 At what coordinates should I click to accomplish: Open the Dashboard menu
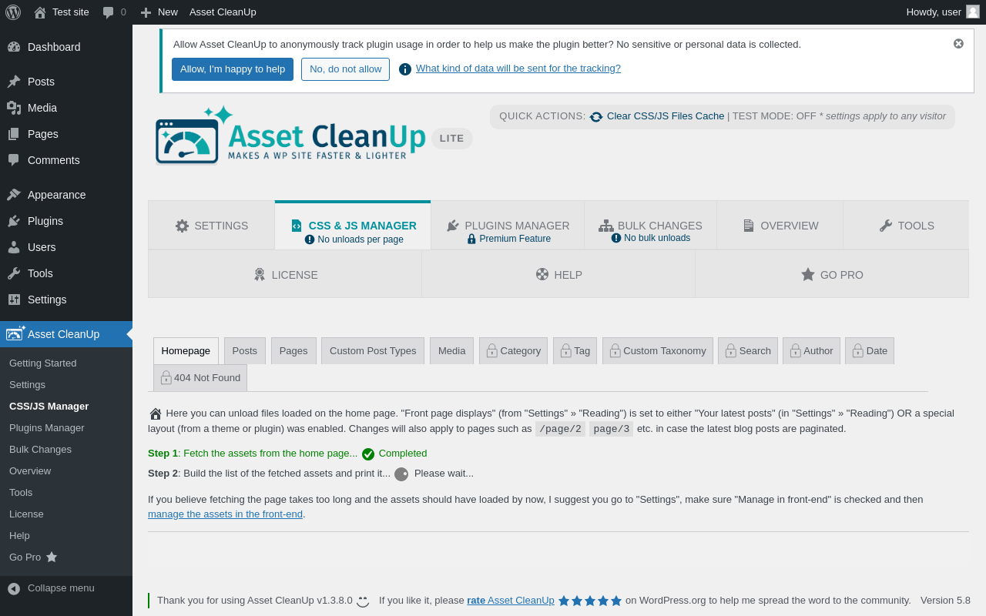pos(66,47)
